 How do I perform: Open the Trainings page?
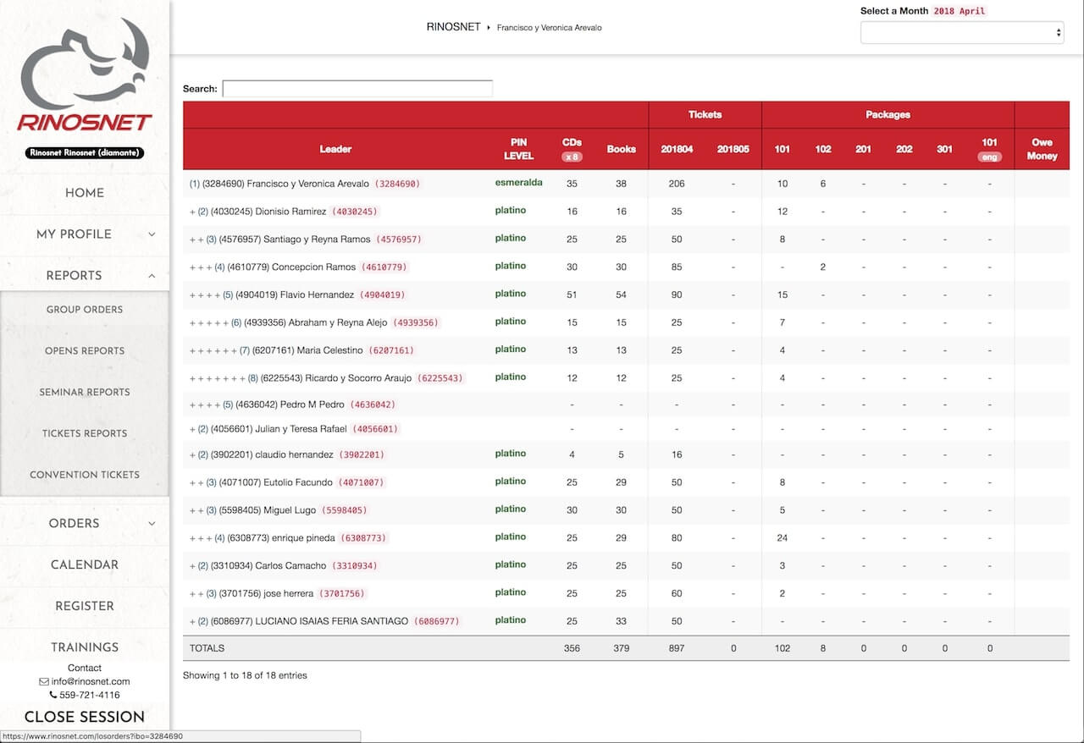pyautogui.click(x=85, y=647)
